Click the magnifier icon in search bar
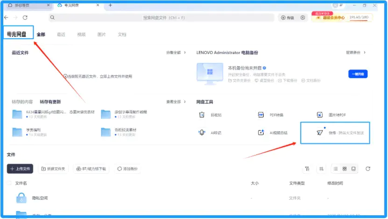This screenshot has height=219, width=388. pos(52,18)
